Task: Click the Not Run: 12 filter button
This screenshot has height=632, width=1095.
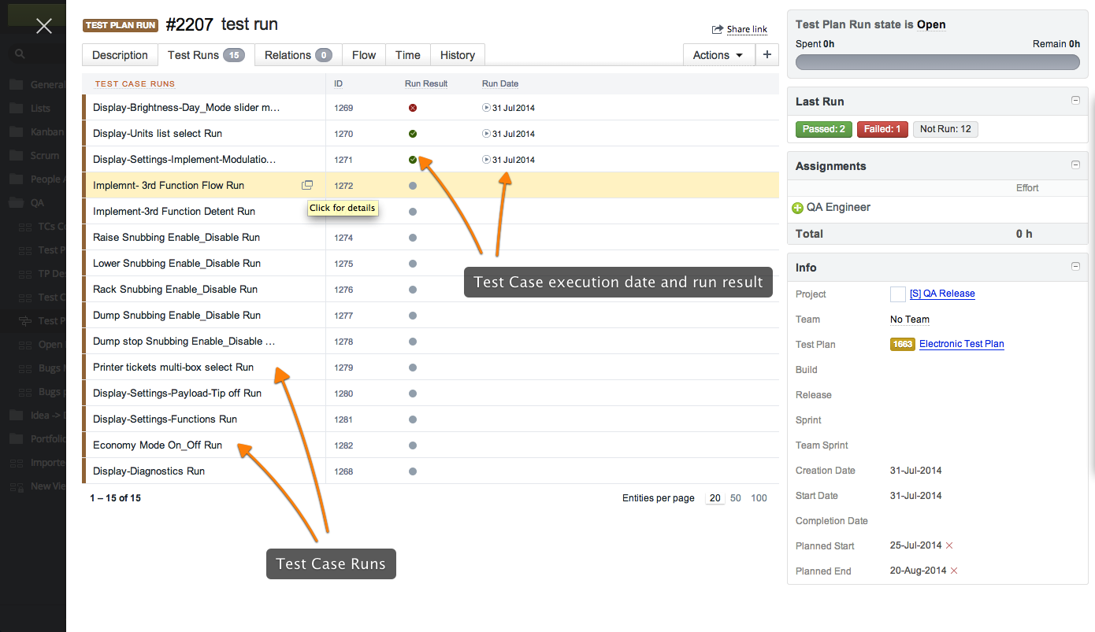Action: (x=945, y=129)
